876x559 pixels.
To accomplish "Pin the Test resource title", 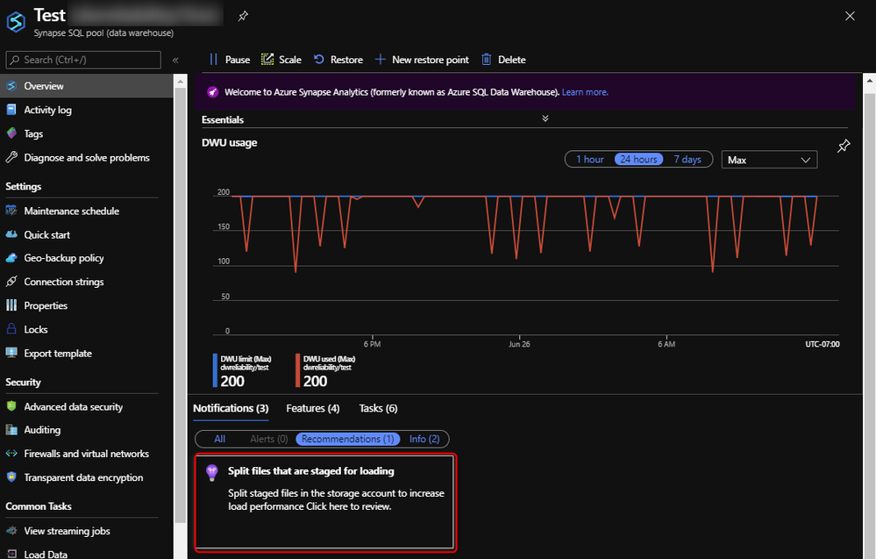I will (243, 16).
